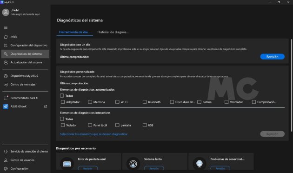Click Revisión under Problemas de conectivid...
Viewport: 293px width, 173px height.
point(220,168)
